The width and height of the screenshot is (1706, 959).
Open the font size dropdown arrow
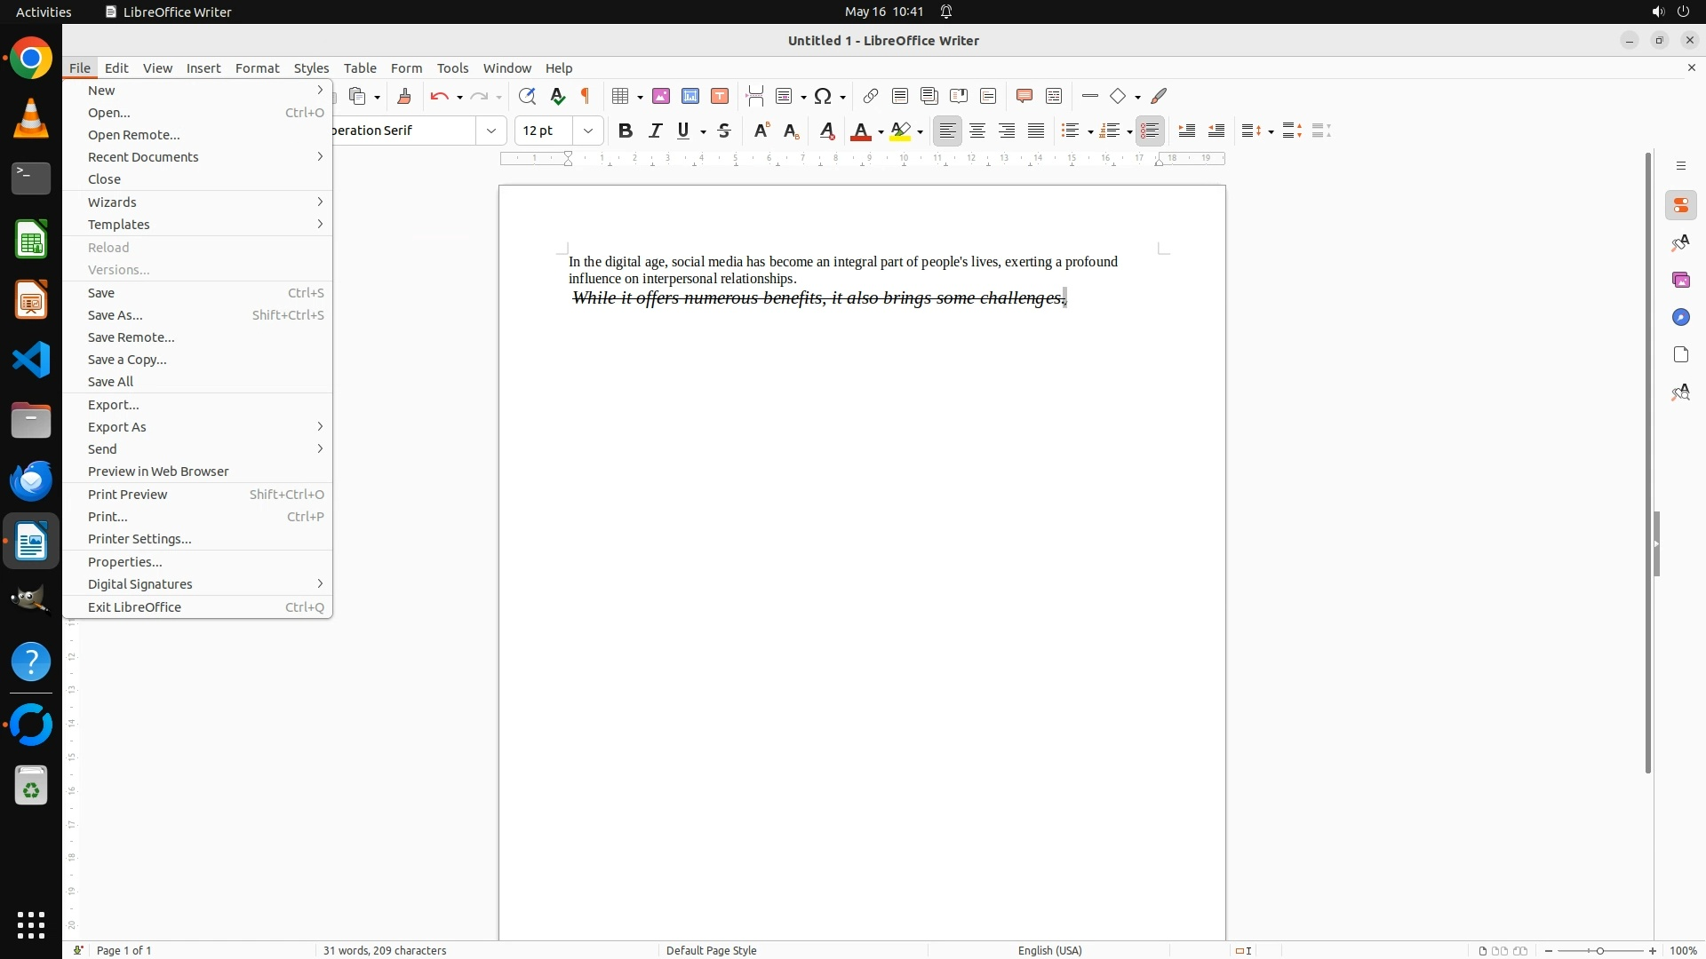click(x=588, y=131)
